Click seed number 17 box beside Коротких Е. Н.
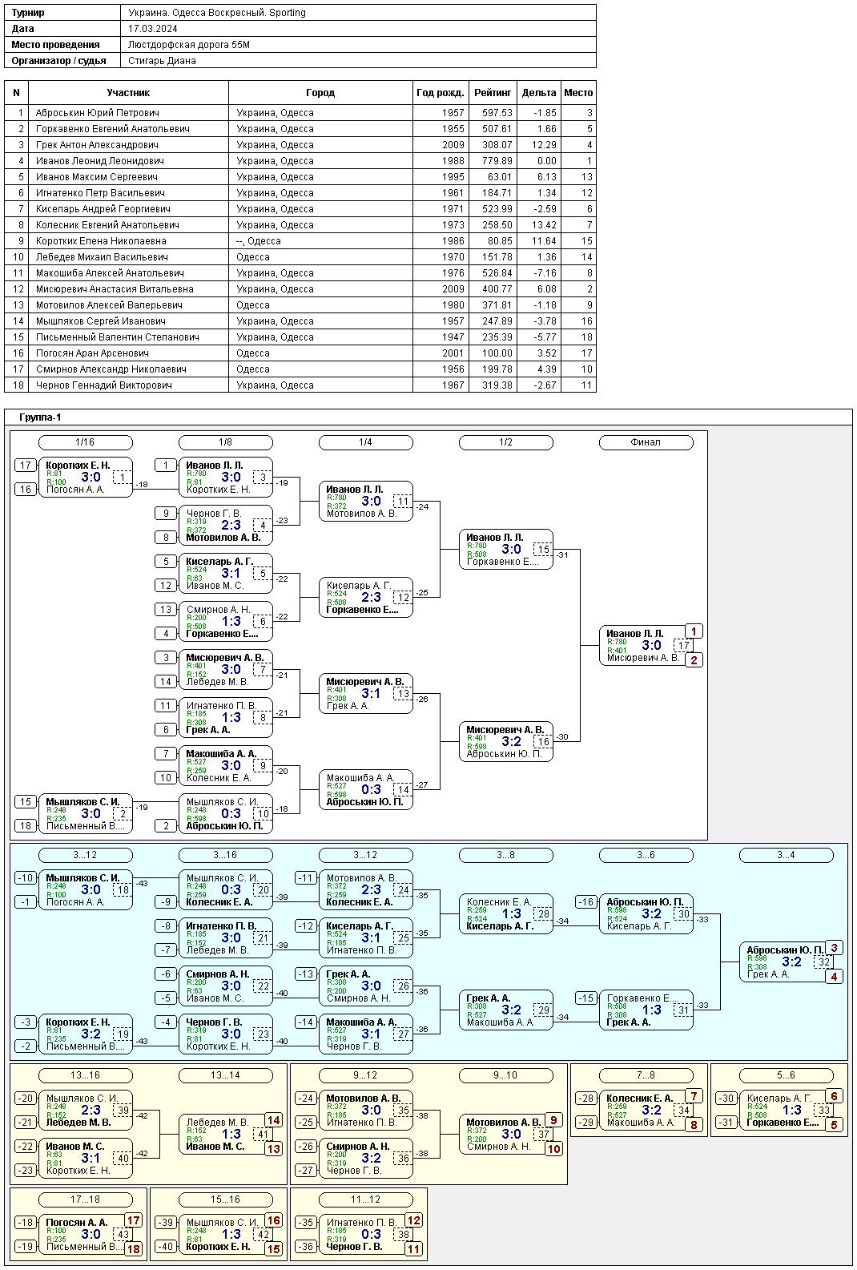The width and height of the screenshot is (857, 1270). coord(26,465)
